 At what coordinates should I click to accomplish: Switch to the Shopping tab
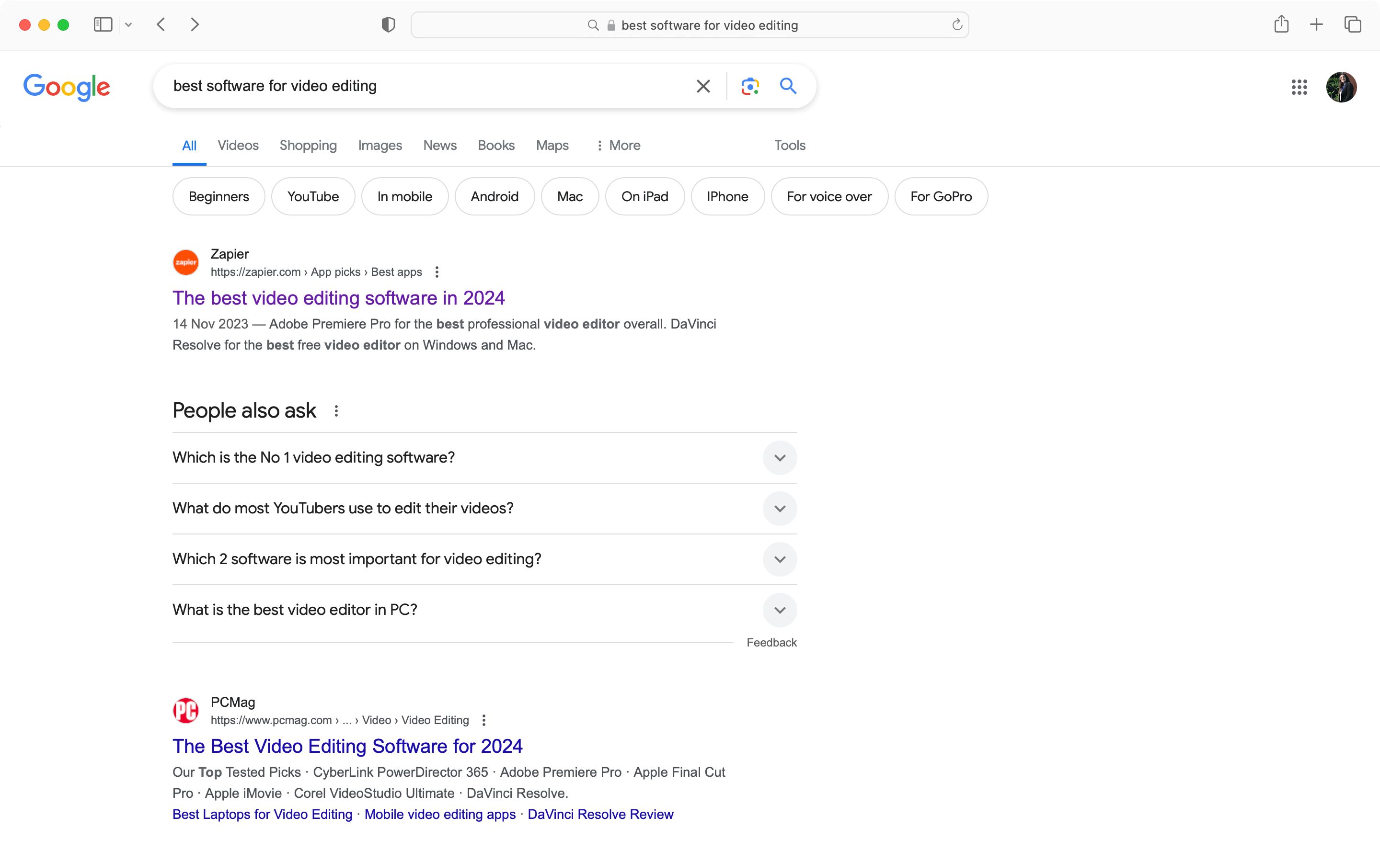point(308,146)
